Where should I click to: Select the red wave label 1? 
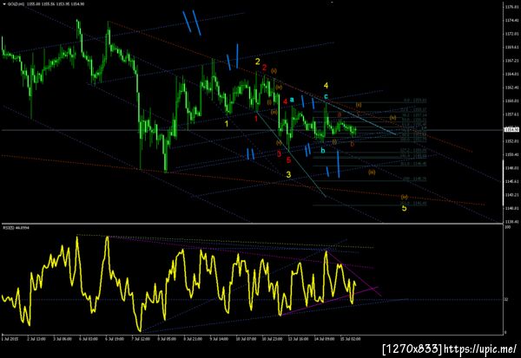tap(256, 119)
